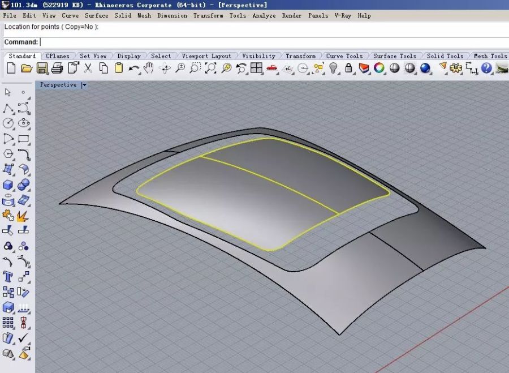Open the Analyze menu
The width and height of the screenshot is (509, 373).
pyautogui.click(x=264, y=15)
